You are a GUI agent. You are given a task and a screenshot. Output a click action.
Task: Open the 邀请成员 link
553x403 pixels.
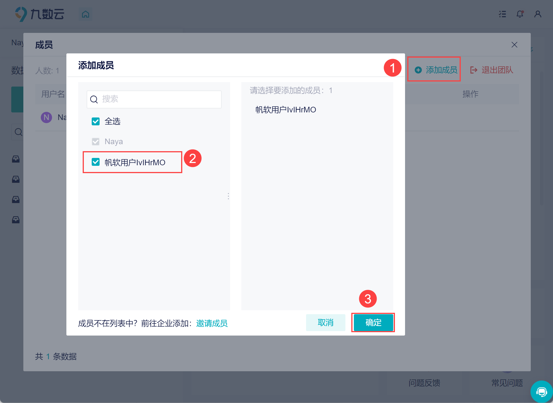(212, 323)
